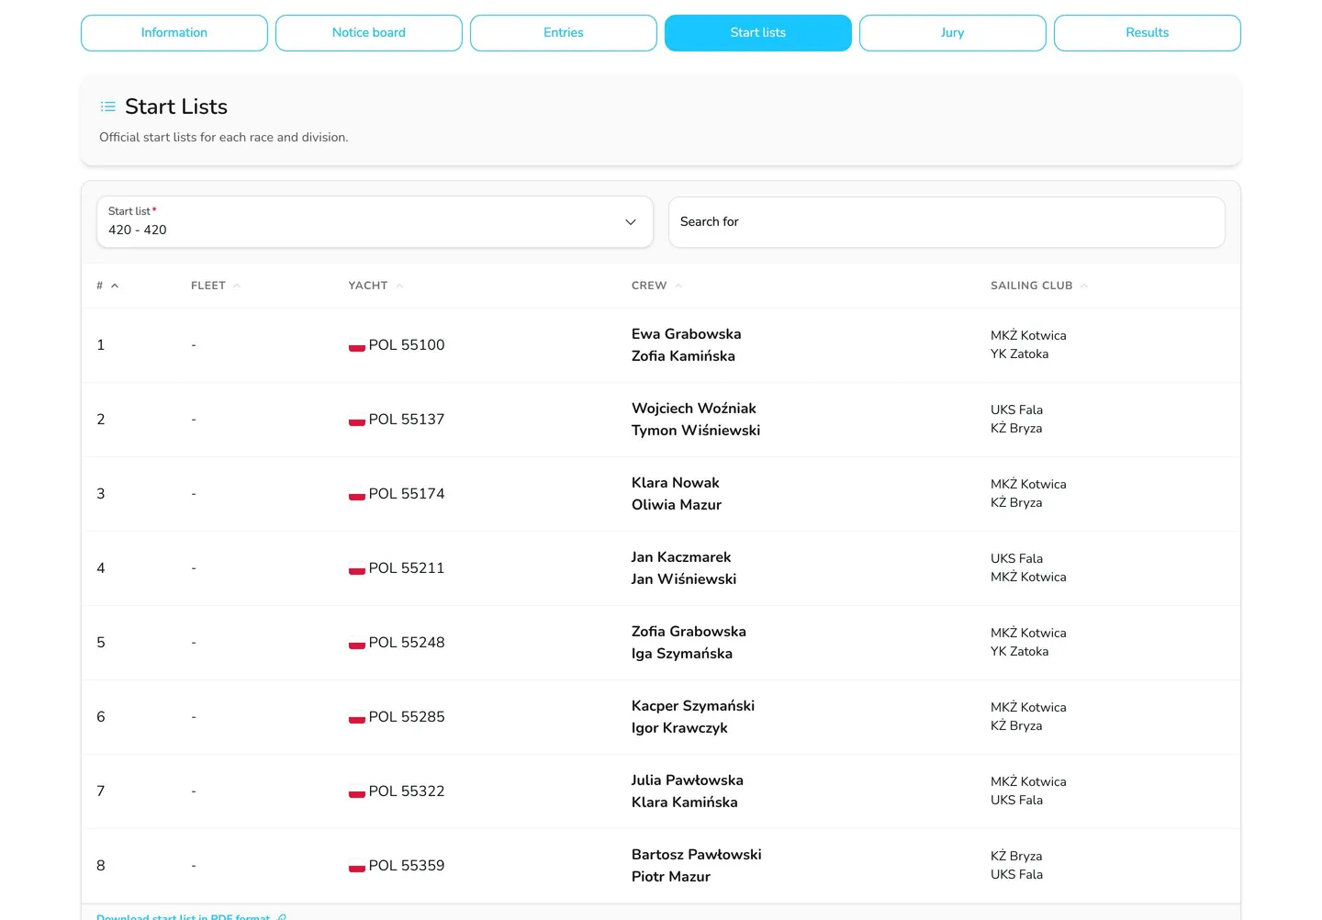
Task: Click the flag icon beside POL 55359
Action: point(357,867)
